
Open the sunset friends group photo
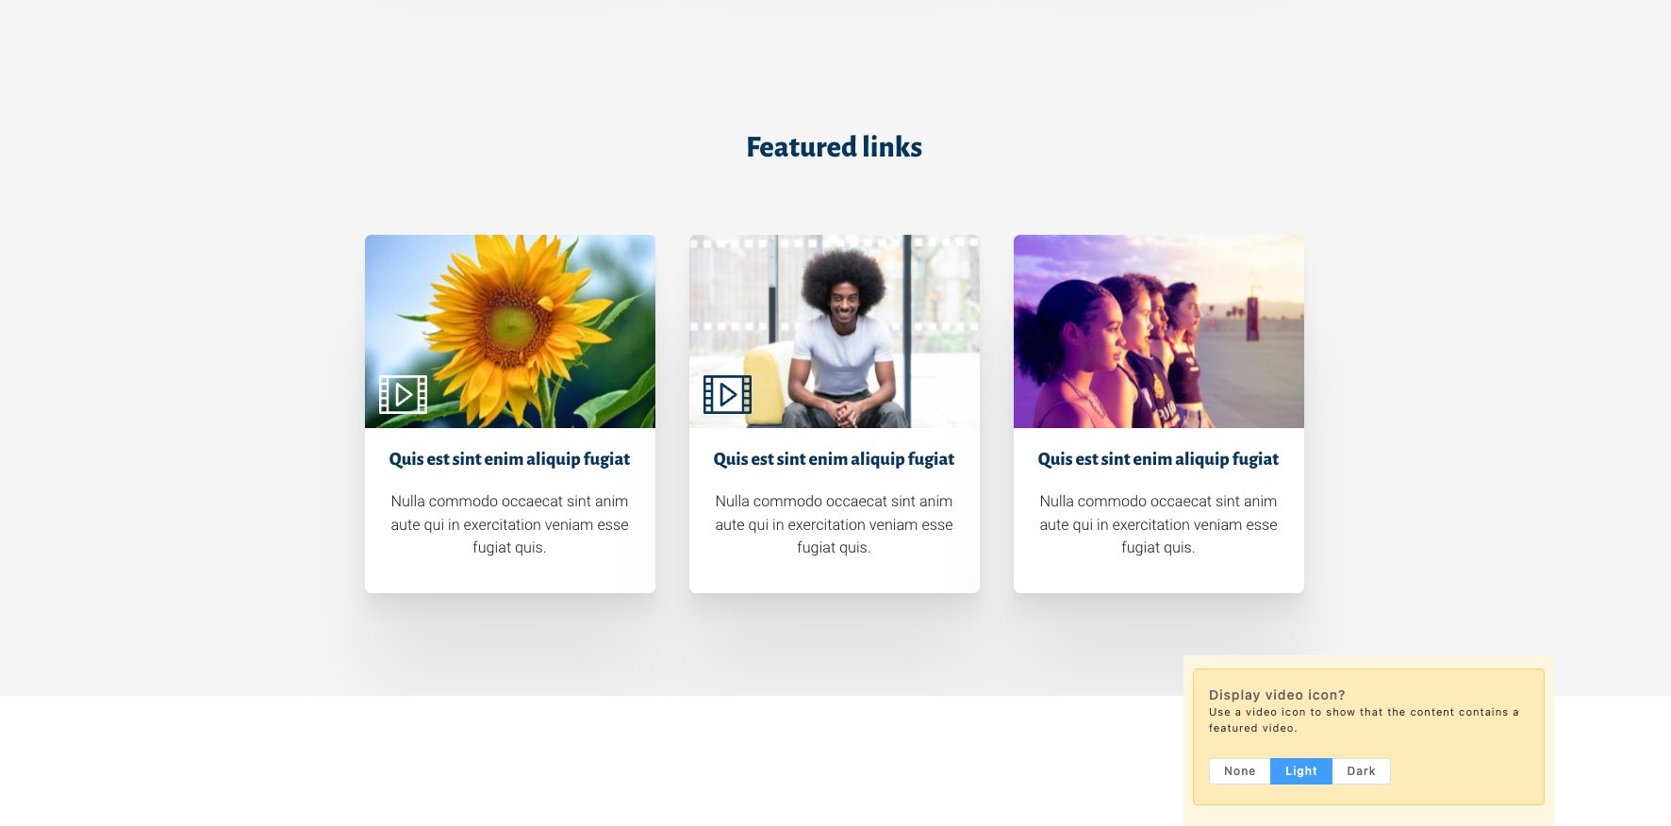click(1158, 331)
